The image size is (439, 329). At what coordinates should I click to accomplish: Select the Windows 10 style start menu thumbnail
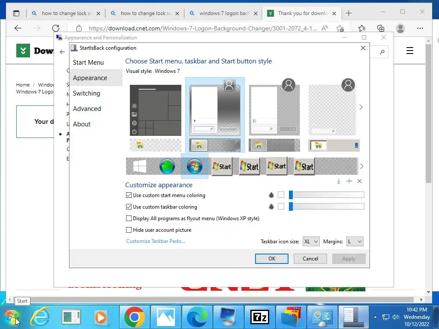(x=155, y=110)
